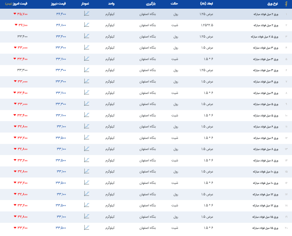Click the ابعاد (m) column header
The height and width of the screenshot is (236, 292).
point(207,4)
